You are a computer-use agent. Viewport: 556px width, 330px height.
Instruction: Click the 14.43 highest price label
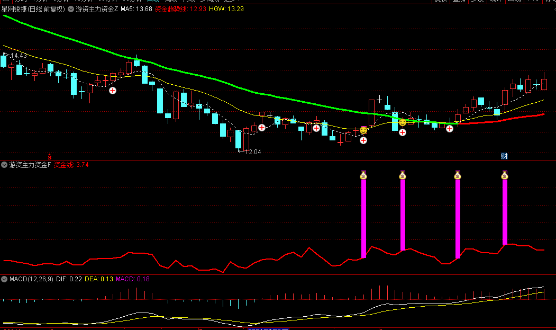19,56
